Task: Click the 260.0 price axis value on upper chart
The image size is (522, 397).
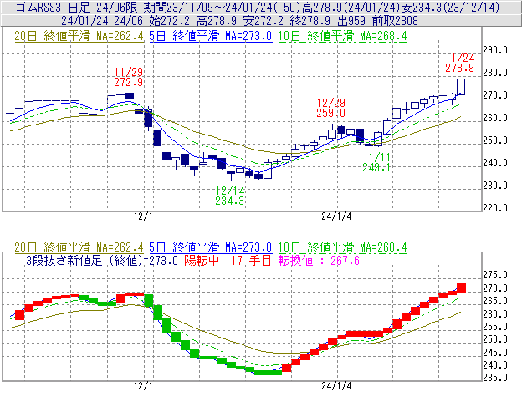Action: tap(495, 118)
